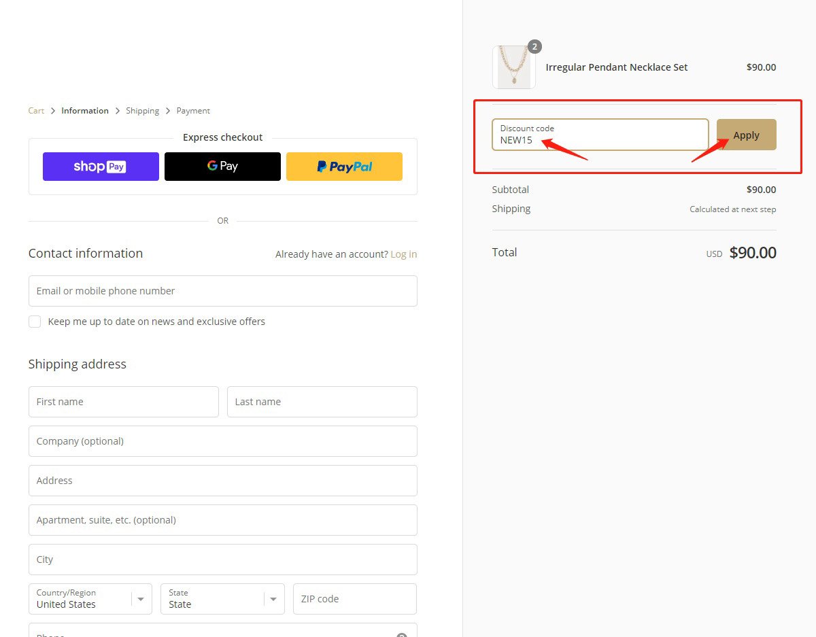
Task: Check out using the PayPal button
Action: pos(344,167)
